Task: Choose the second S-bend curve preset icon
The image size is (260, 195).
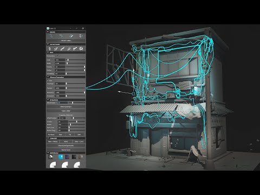Action: pos(56,49)
